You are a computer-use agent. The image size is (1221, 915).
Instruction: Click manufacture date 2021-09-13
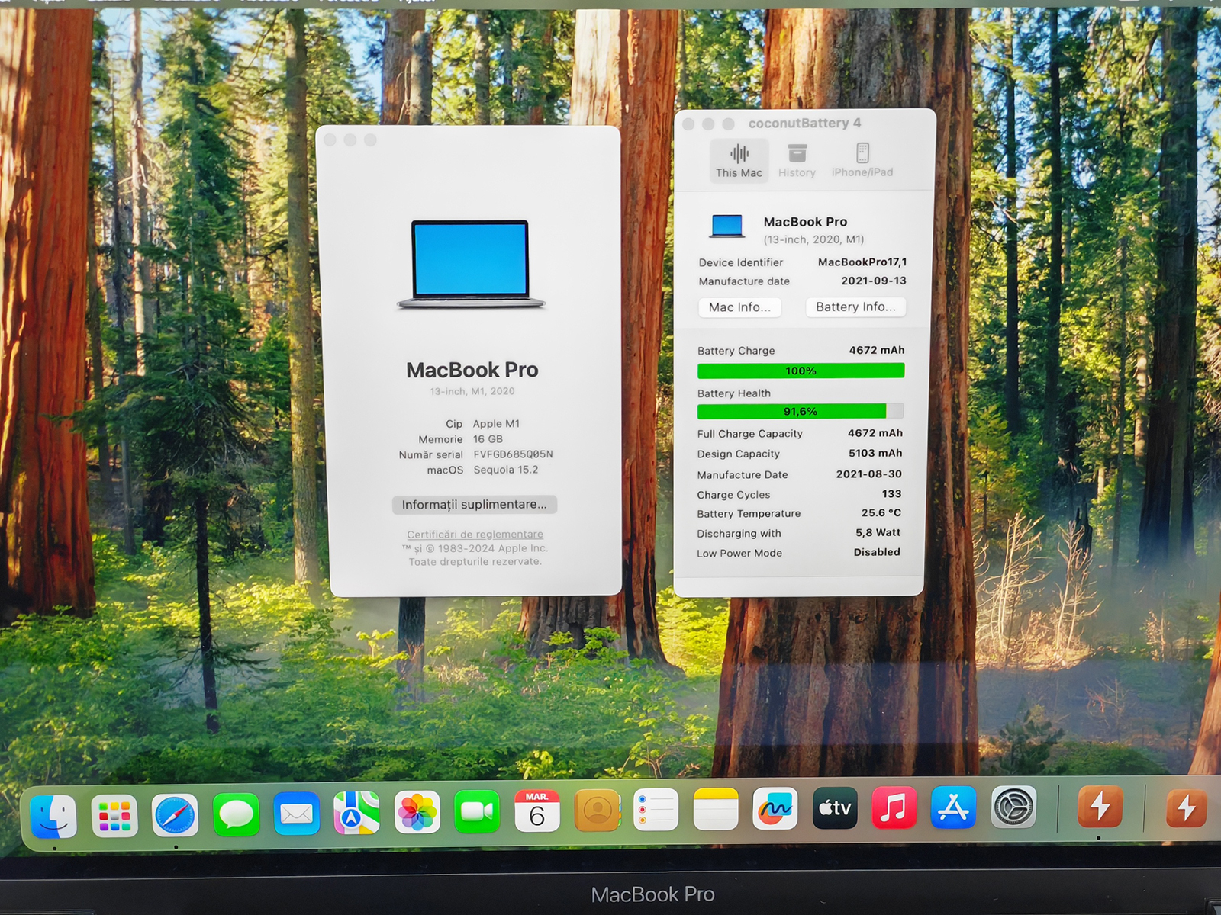pyautogui.click(x=874, y=281)
